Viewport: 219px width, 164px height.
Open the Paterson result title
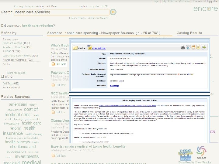pyautogui.click(x=60, y=73)
